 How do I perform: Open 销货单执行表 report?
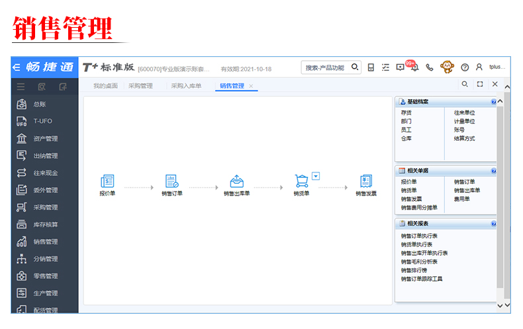pos(416,244)
